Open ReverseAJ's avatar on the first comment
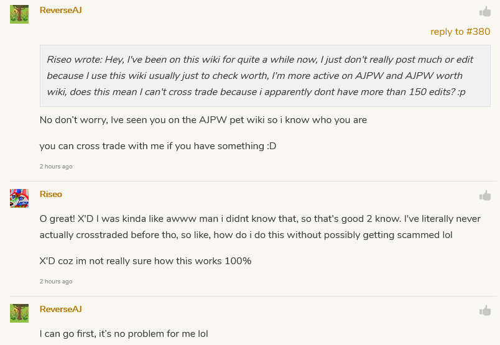500x345 pixels. click(19, 14)
